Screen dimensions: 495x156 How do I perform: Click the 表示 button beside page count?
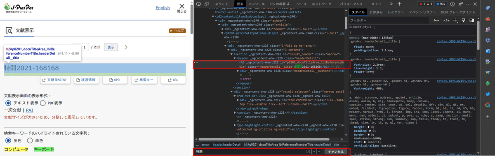click(111, 47)
